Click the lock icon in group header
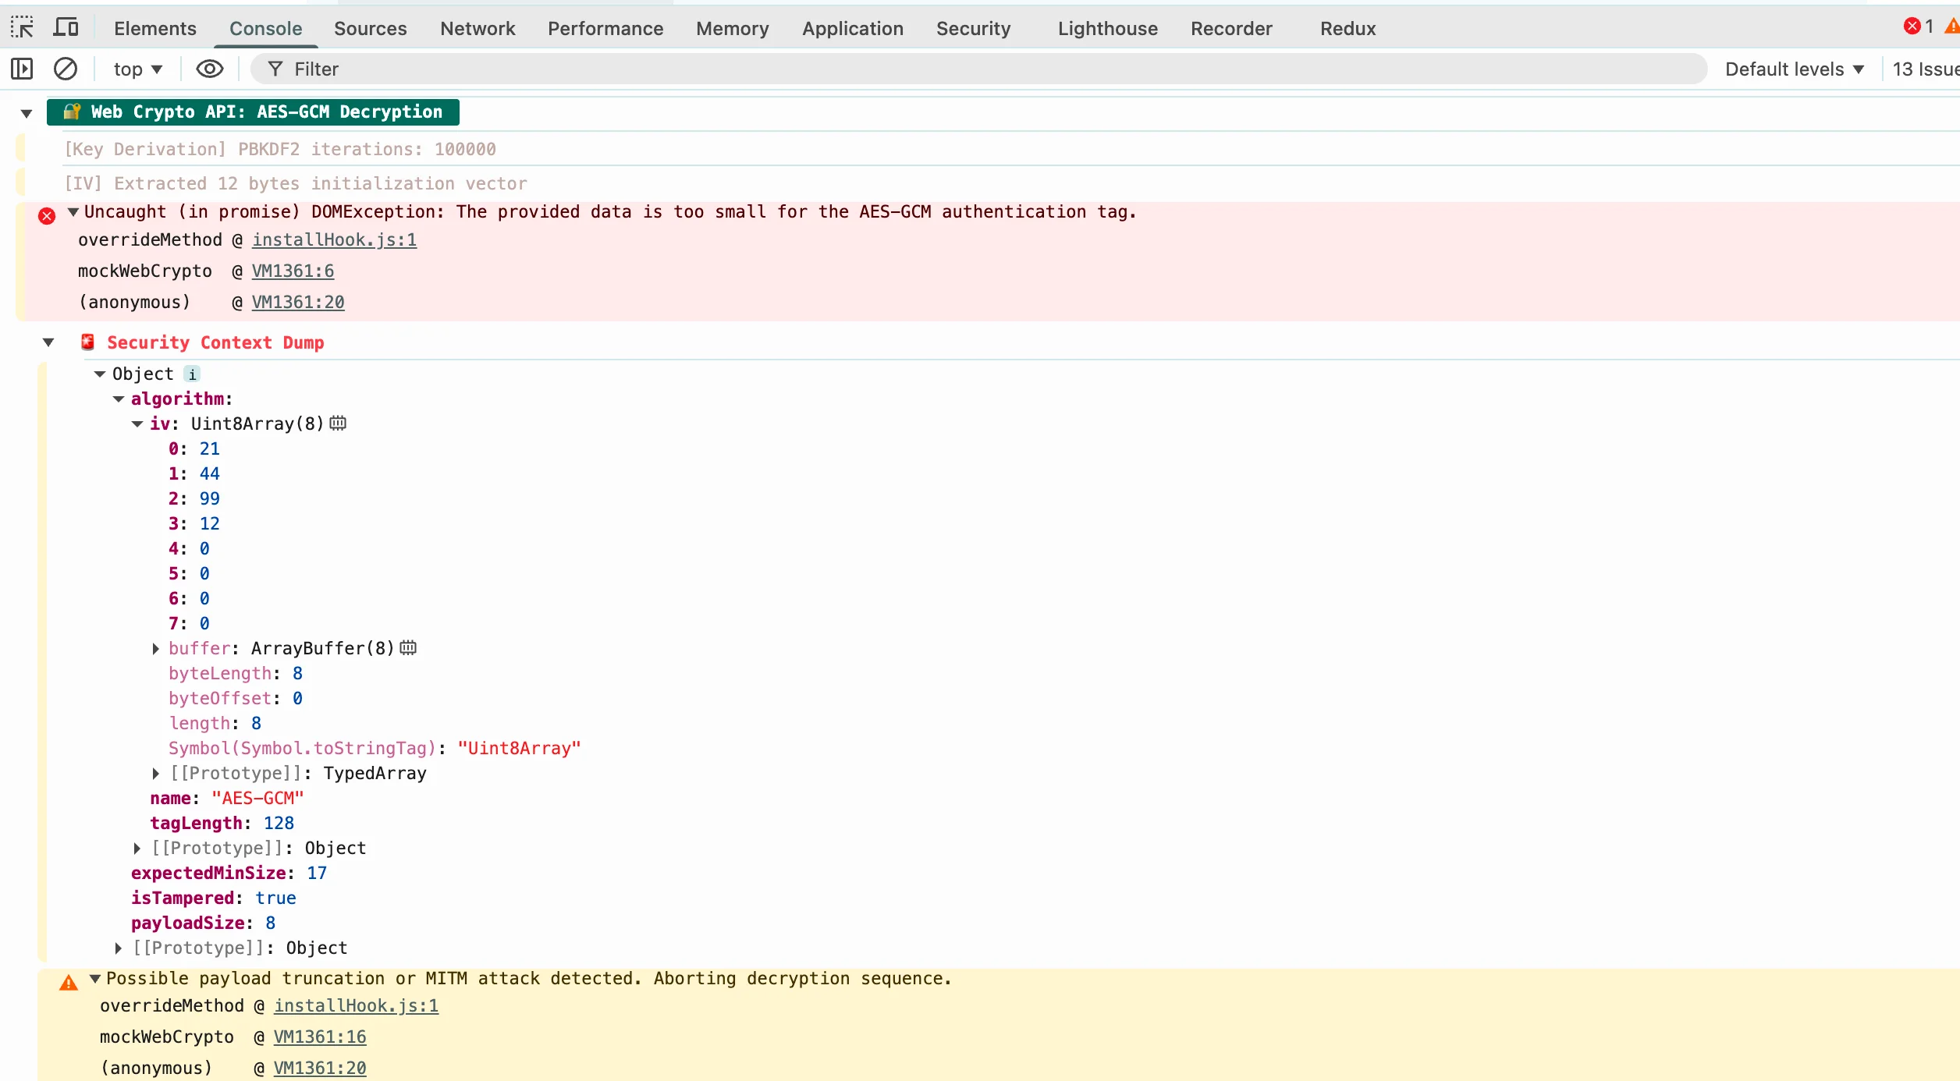1960x1081 pixels. click(x=72, y=112)
